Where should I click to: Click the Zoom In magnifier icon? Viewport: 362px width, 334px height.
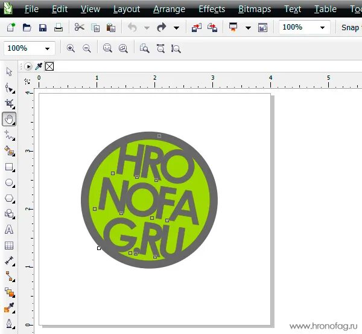71,48
